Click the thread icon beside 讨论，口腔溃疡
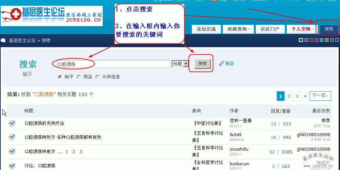 point(12,166)
